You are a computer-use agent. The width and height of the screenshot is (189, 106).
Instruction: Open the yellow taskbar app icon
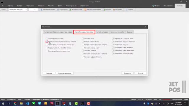(46, 103)
